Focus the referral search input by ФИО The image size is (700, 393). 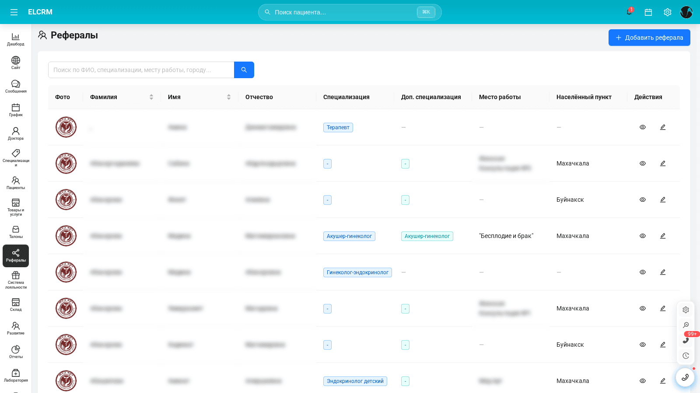[x=141, y=70]
